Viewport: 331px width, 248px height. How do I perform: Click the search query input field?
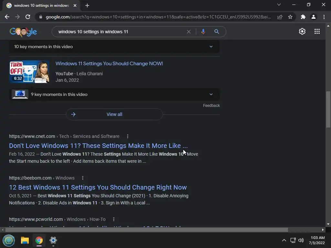point(120,32)
